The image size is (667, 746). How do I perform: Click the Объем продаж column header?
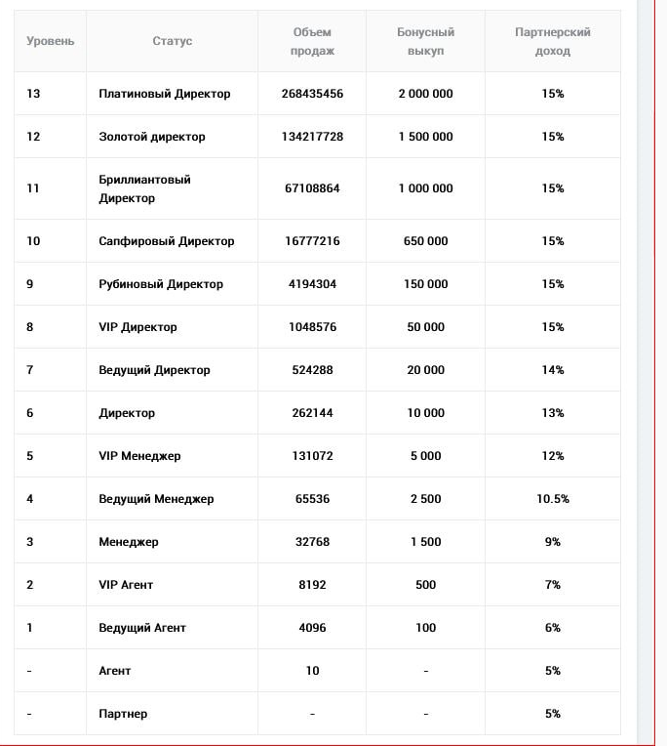pos(312,41)
